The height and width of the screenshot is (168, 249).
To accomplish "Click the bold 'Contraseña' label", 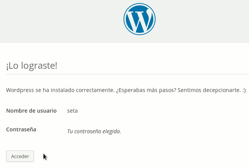I will 21,129.
